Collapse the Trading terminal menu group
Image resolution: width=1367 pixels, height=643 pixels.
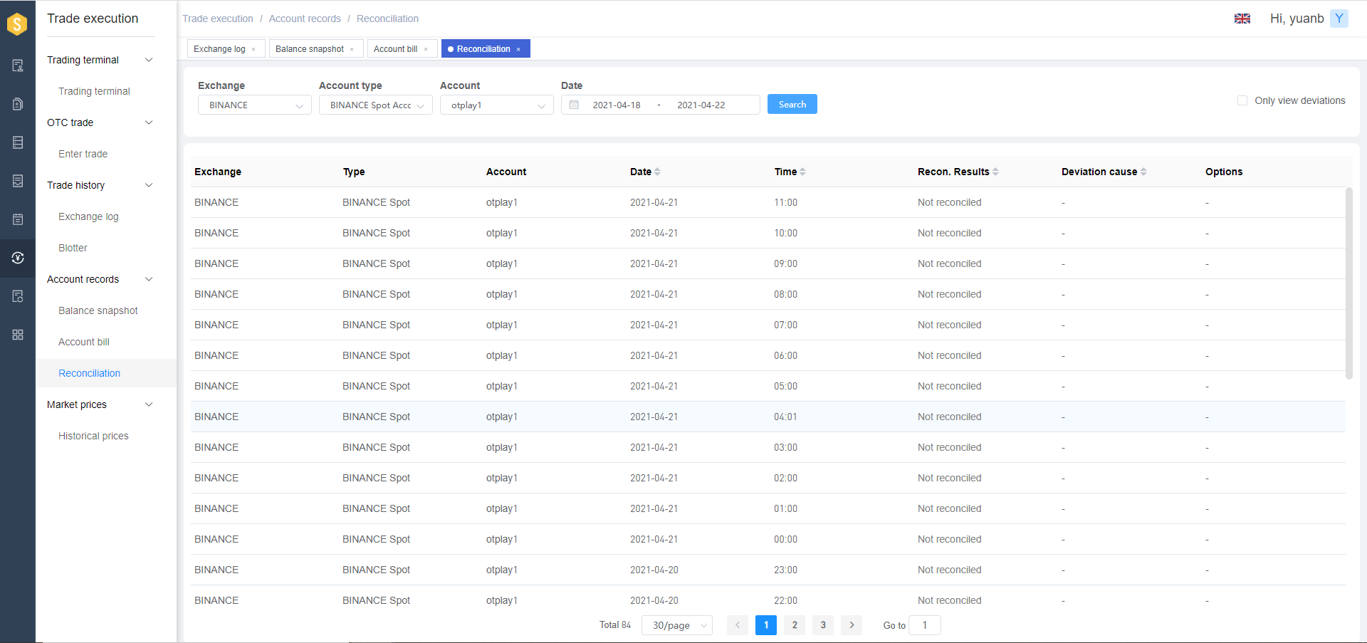point(149,60)
